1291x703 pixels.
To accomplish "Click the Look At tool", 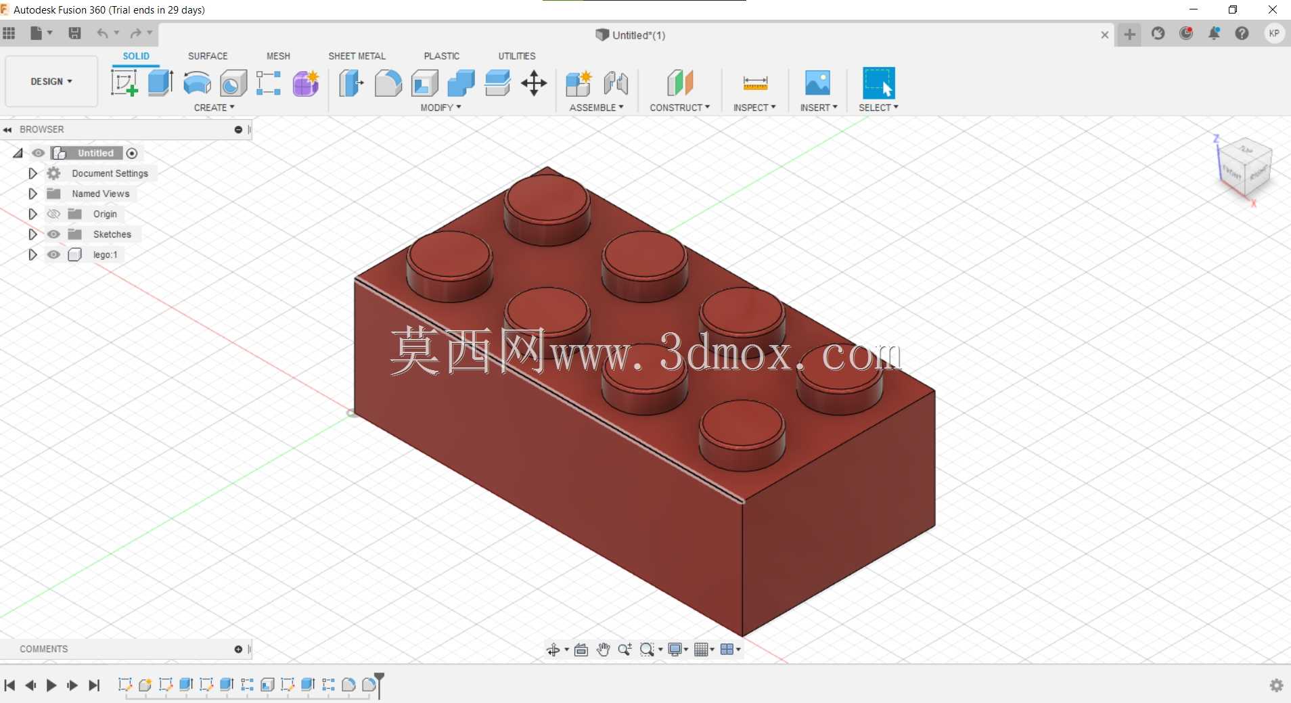I will (581, 650).
